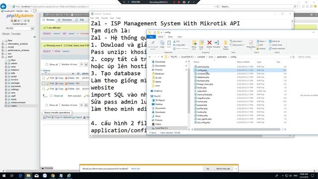Screen dimensions: 318x179
Task: Open the Easy access dropdown in Explorer ribbon
Action: tap(237, 45)
